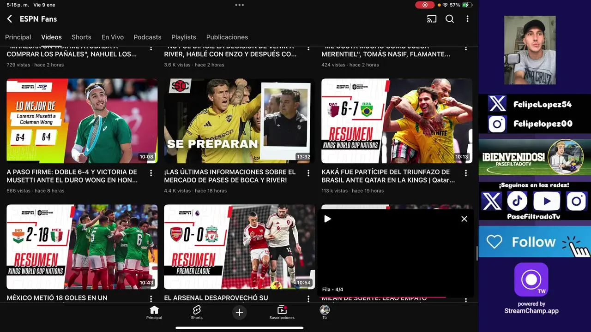Click the ¡BIENVENIDOS! PaseFiltradoTV banner
591x332 pixels.
coord(535,157)
